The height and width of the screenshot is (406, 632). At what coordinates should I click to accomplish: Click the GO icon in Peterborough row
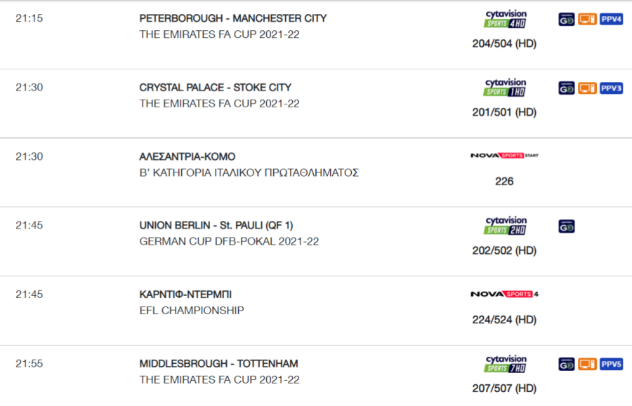click(566, 19)
